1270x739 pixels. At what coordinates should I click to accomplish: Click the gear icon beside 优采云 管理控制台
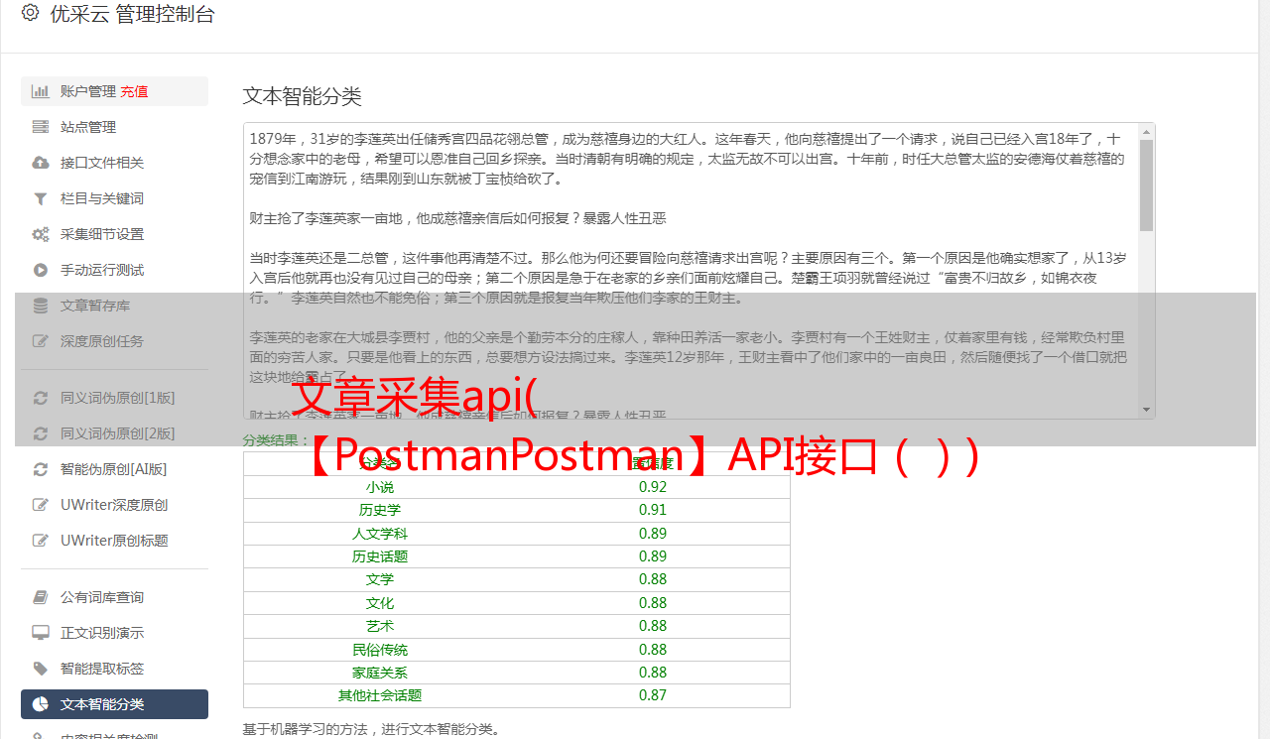[x=30, y=13]
